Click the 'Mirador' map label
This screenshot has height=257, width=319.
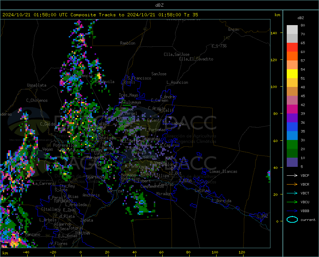point(163,194)
